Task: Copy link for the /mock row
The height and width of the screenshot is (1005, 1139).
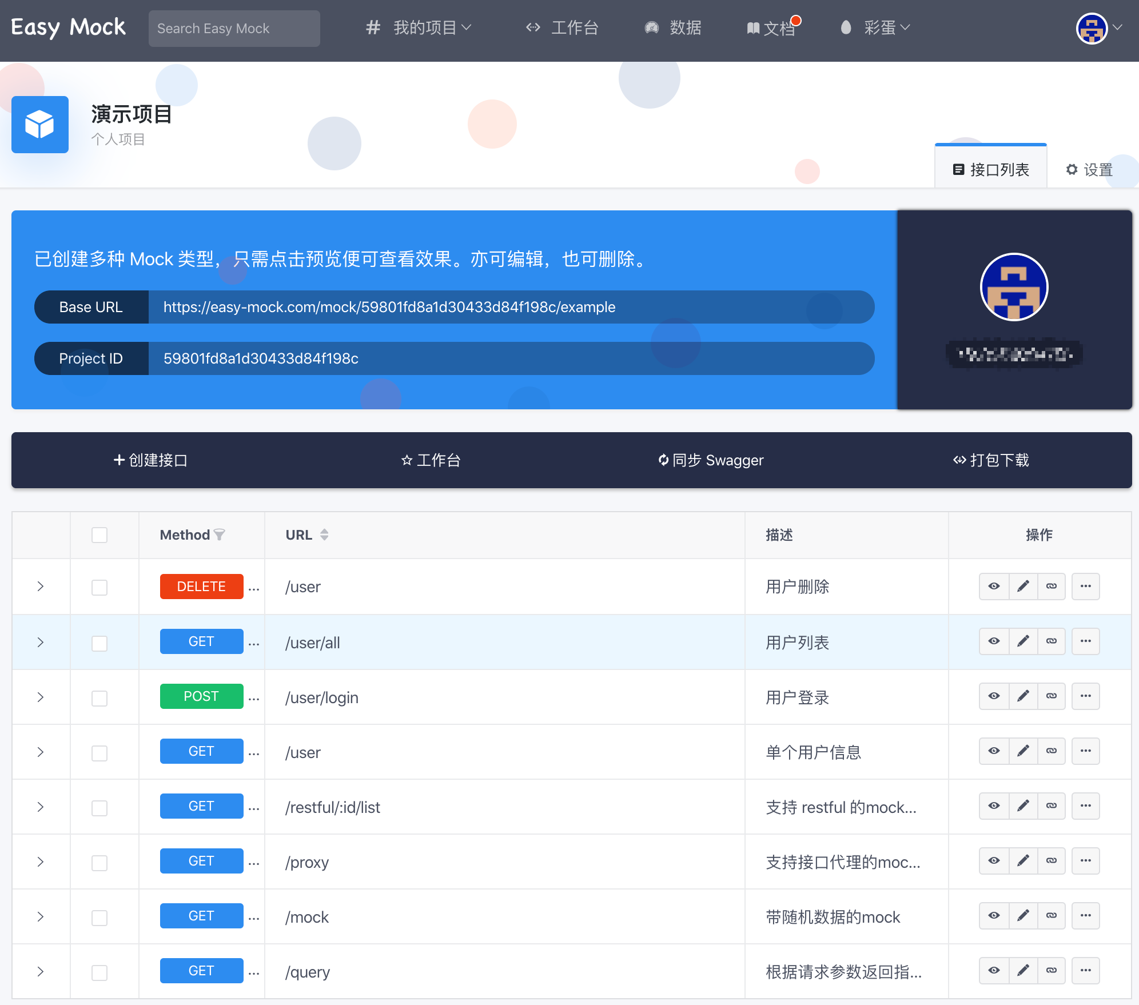Action: pyautogui.click(x=1052, y=916)
